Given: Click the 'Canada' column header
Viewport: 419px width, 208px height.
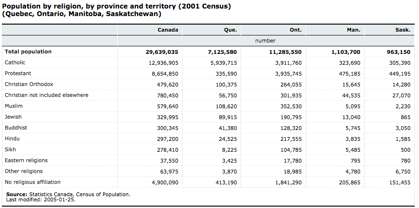Looking at the screenshot, I should (x=168, y=30).
